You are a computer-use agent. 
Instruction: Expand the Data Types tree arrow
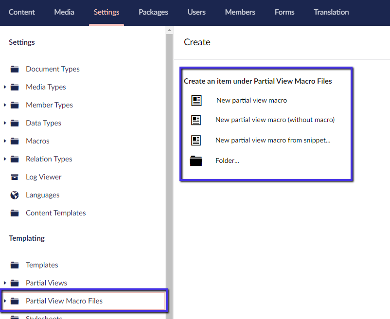click(5, 123)
